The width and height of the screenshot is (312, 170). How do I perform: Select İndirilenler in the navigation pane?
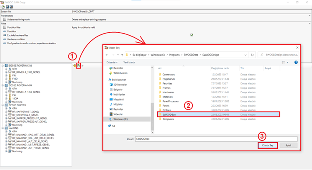pos(119,95)
